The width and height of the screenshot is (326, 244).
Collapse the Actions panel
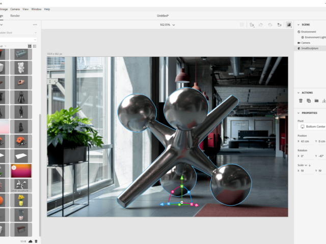[x=298, y=93]
